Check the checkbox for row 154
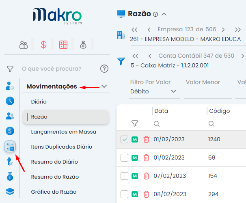The height and width of the screenshot is (203, 246). 124,176
